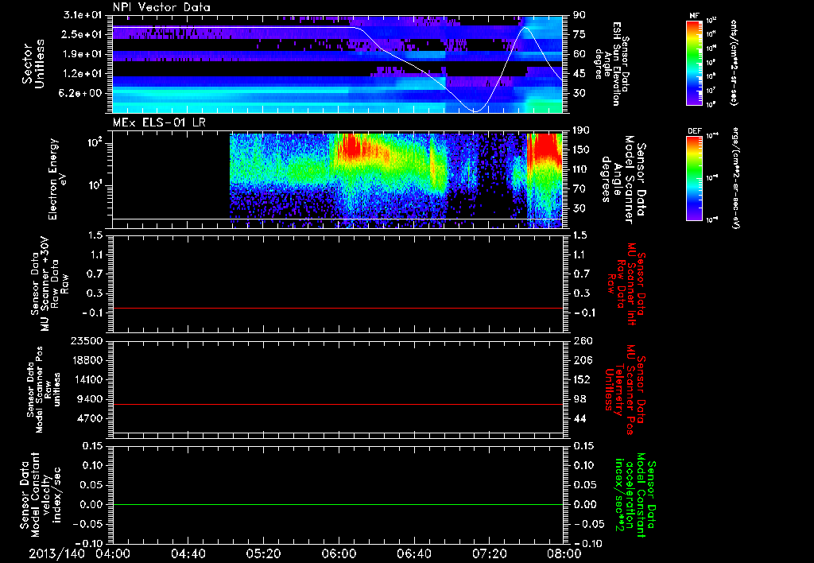Click the '70' scanner angle tick label
814x563 pixels.
point(579,188)
